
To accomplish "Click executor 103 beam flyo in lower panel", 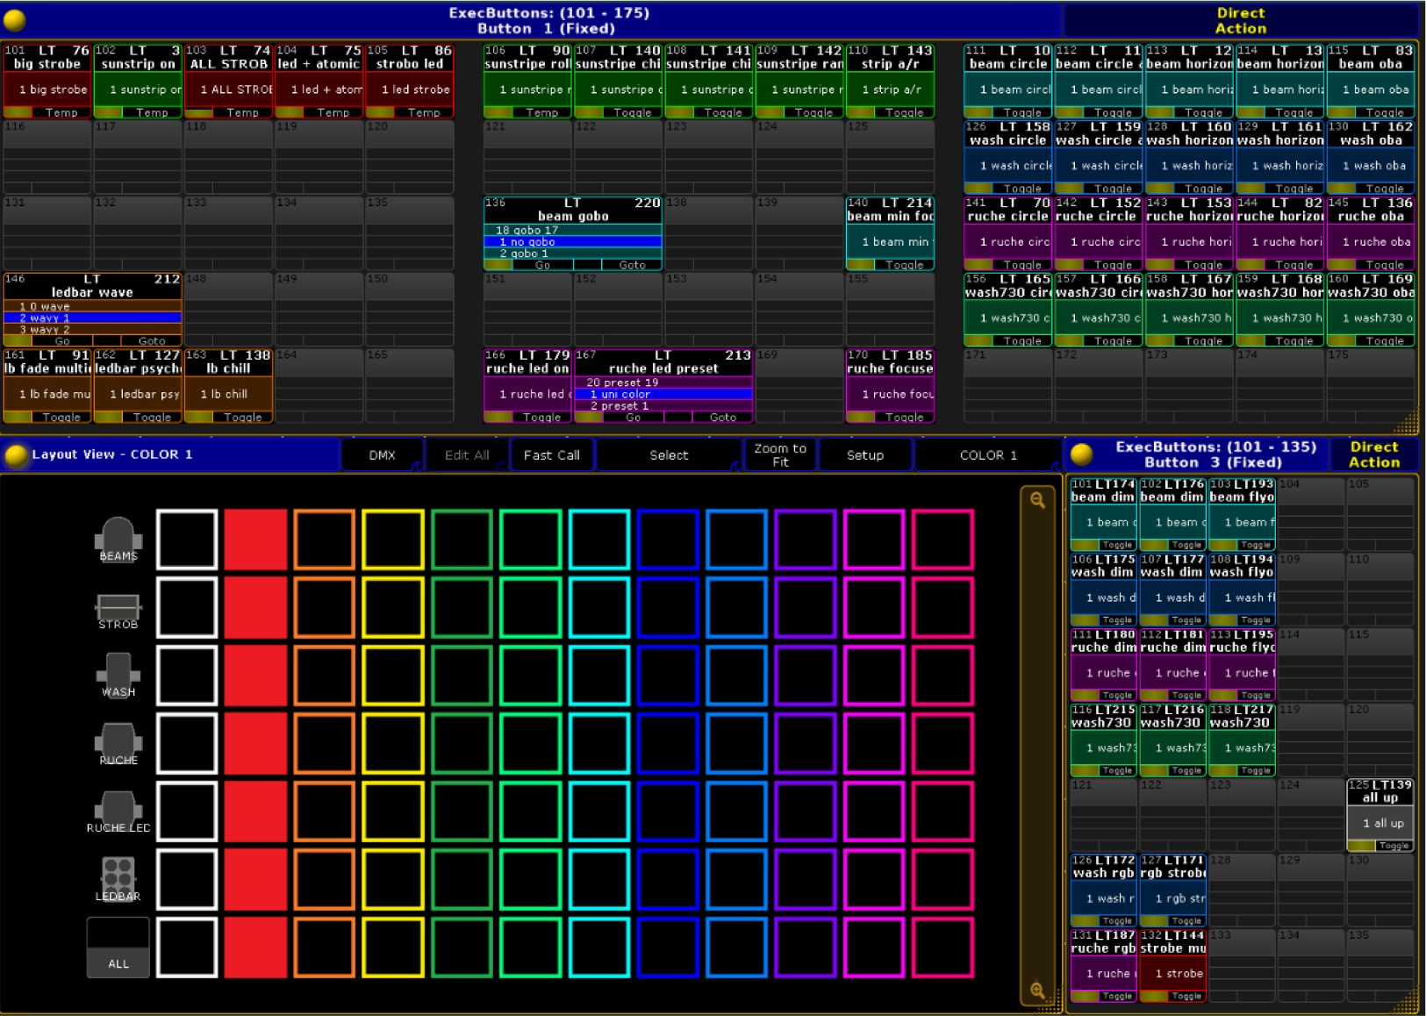I will [1242, 514].
